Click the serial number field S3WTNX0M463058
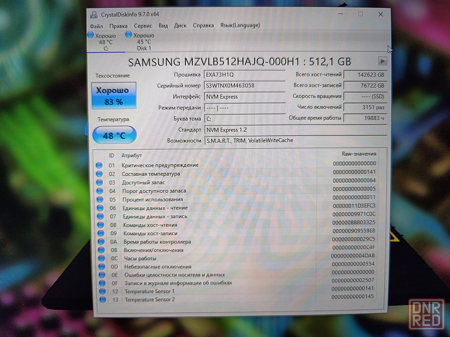This screenshot has height=337, width=450. (244, 86)
